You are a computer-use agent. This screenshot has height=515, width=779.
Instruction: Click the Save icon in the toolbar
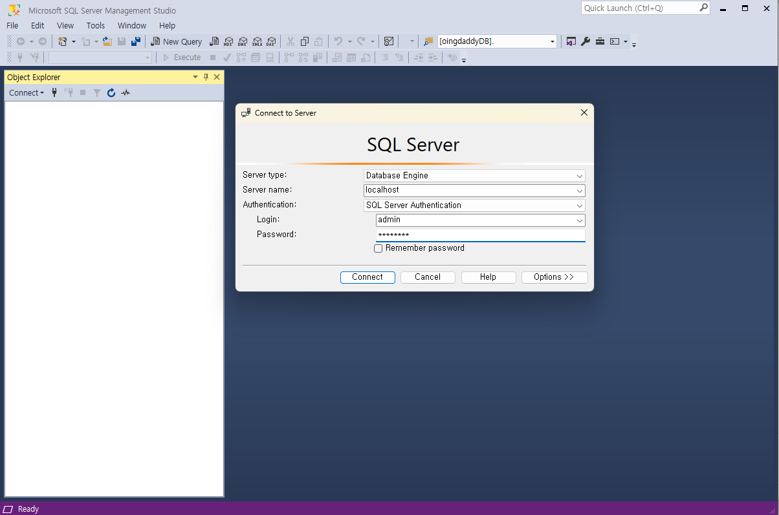coord(122,41)
